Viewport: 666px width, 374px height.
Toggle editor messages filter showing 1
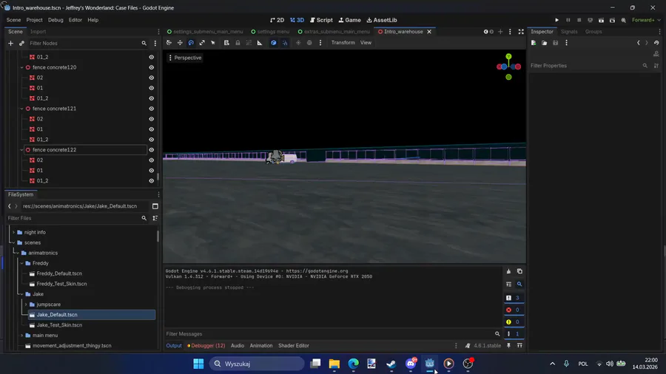coord(514,333)
